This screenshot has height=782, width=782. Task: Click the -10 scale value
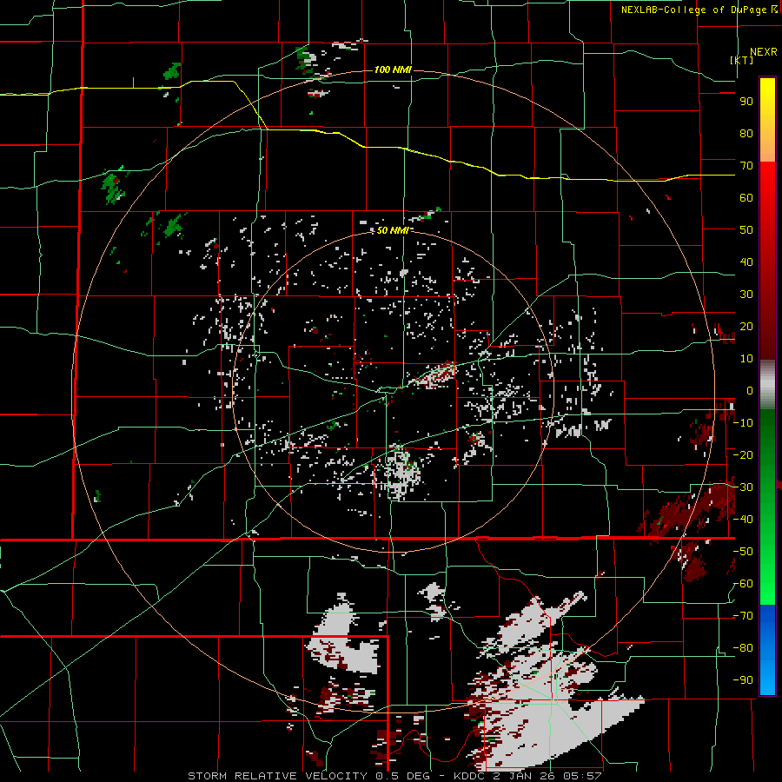click(x=743, y=423)
